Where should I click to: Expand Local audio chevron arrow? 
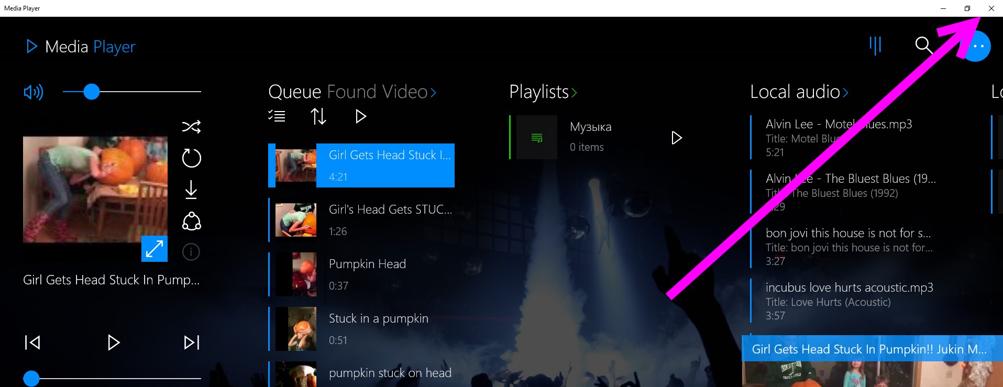(x=845, y=93)
